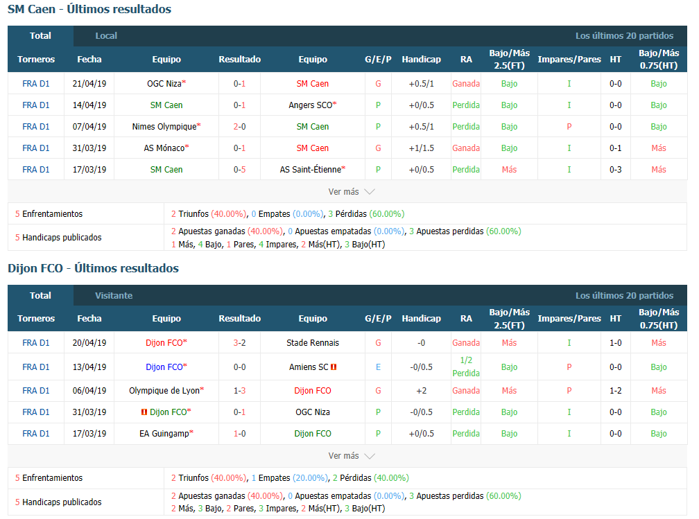Screen dimensions: 699x519
Task: Open FRA D1 league link for 06/04/19
Action: click(35, 391)
